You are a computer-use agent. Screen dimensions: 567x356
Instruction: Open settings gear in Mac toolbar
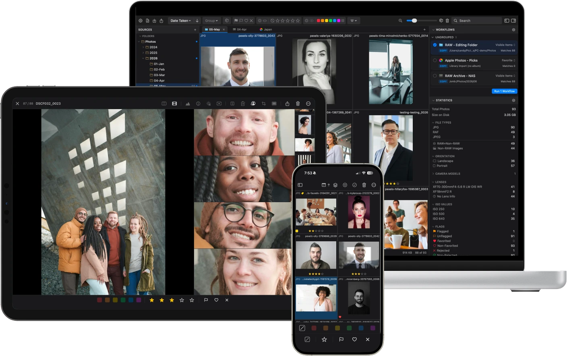[x=141, y=21]
